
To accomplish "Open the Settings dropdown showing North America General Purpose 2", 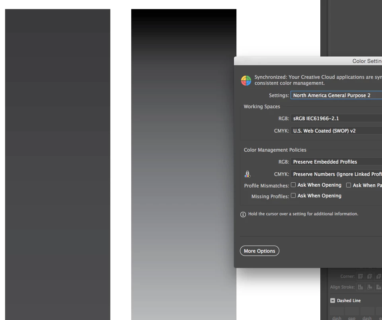I will click(x=336, y=95).
